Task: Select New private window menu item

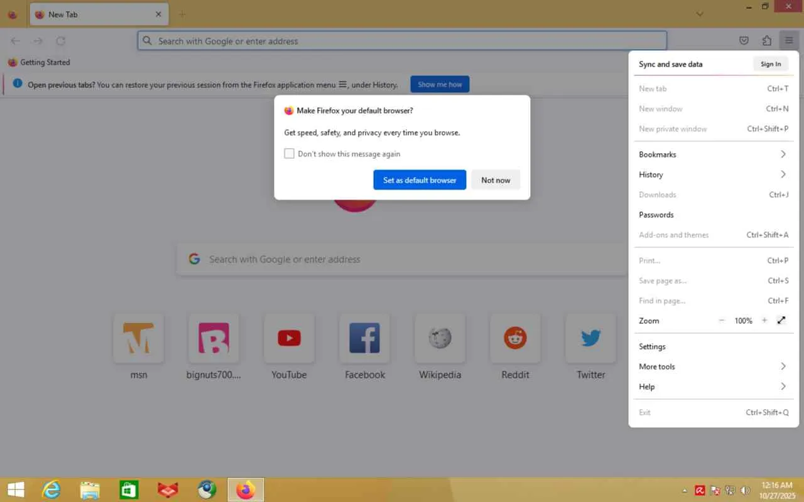Action: coord(714,129)
